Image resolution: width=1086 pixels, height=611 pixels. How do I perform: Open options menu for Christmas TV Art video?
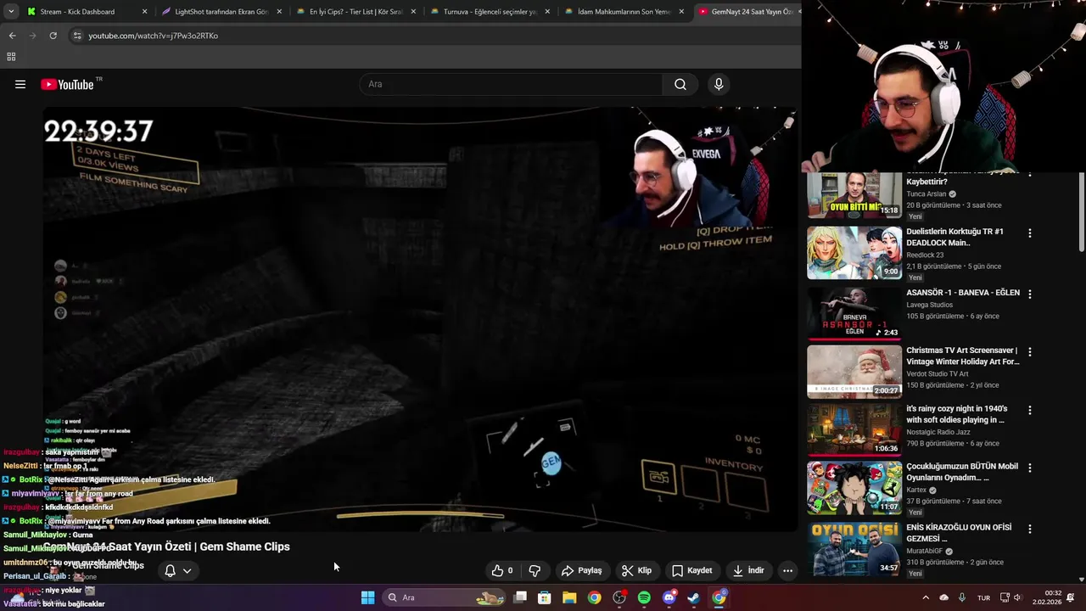(x=1030, y=351)
